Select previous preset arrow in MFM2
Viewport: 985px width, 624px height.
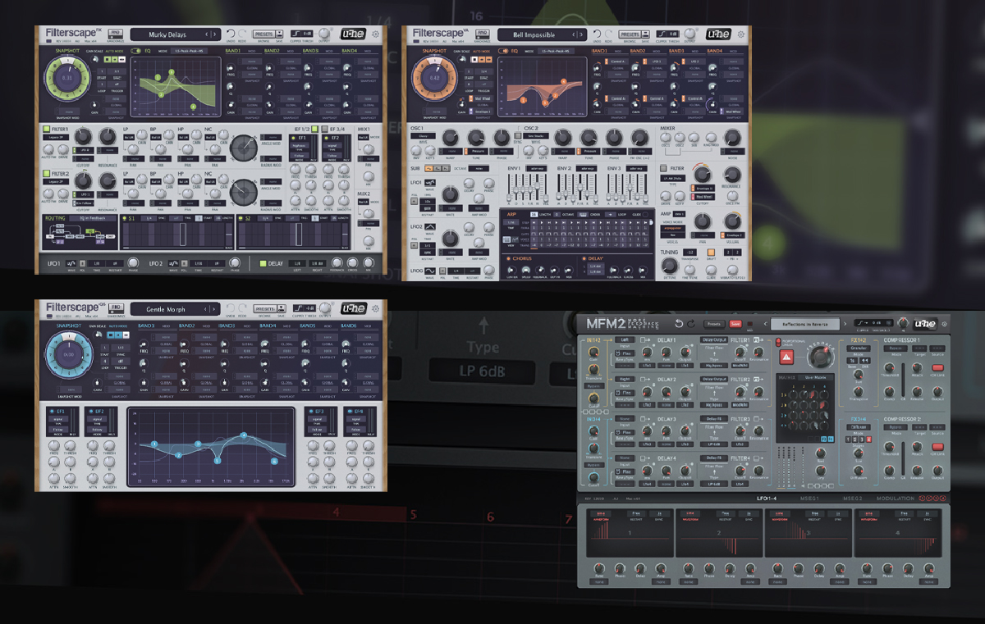tap(765, 324)
